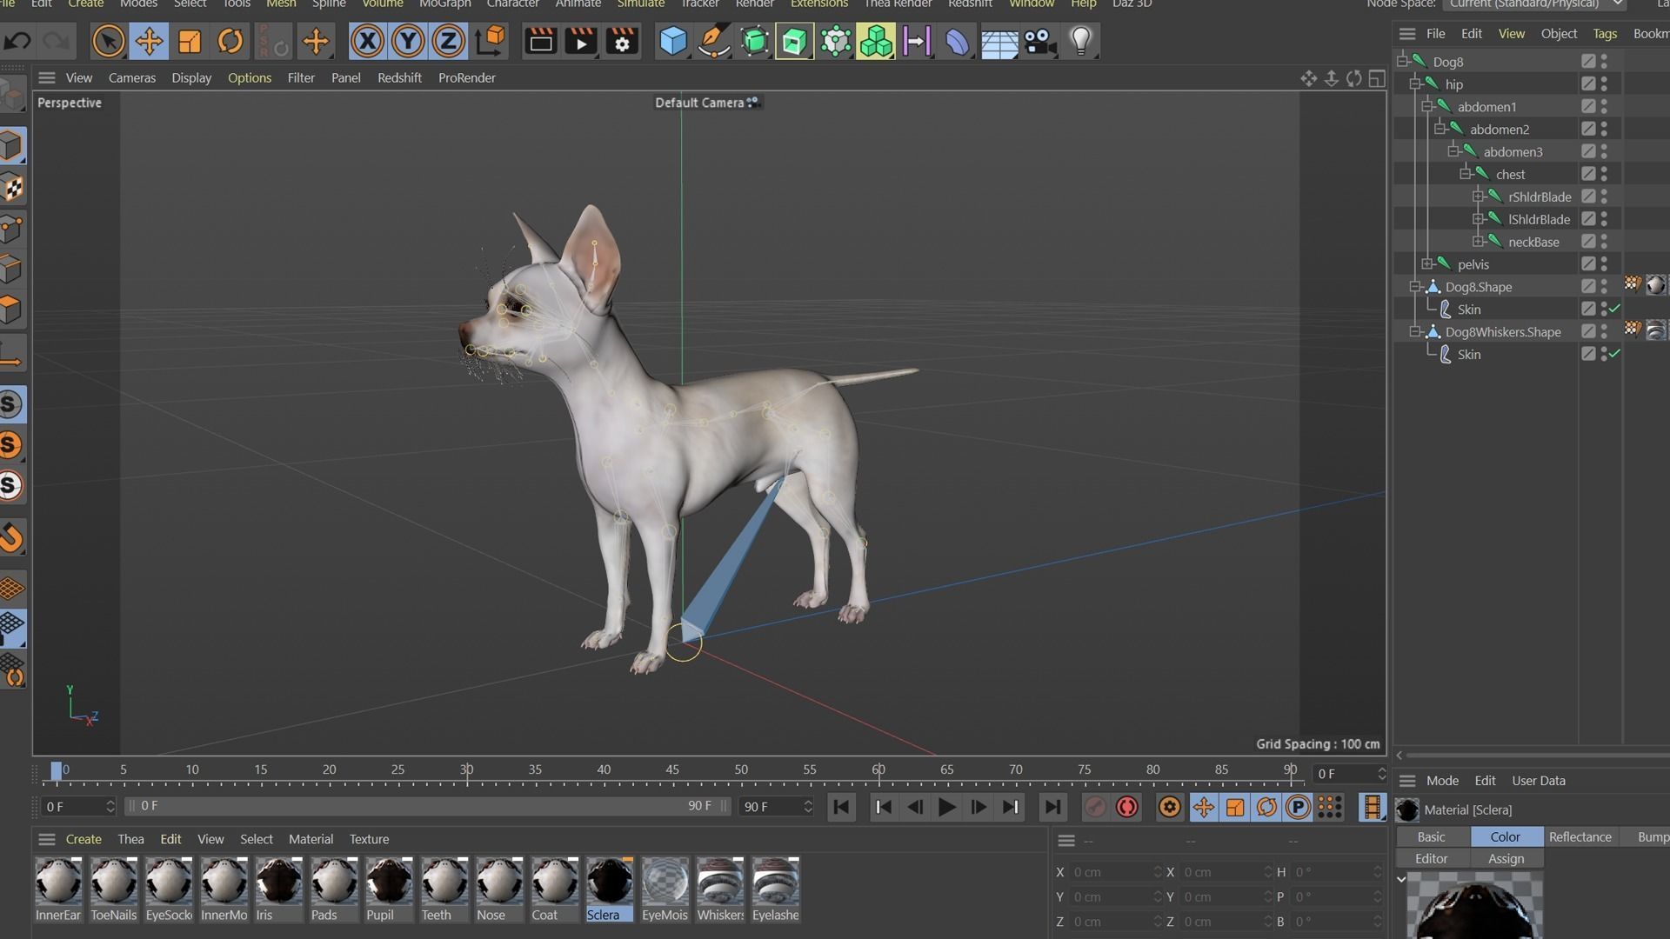Click the Bend deformer icon
Screen dimensions: 1670x939
coord(958,41)
